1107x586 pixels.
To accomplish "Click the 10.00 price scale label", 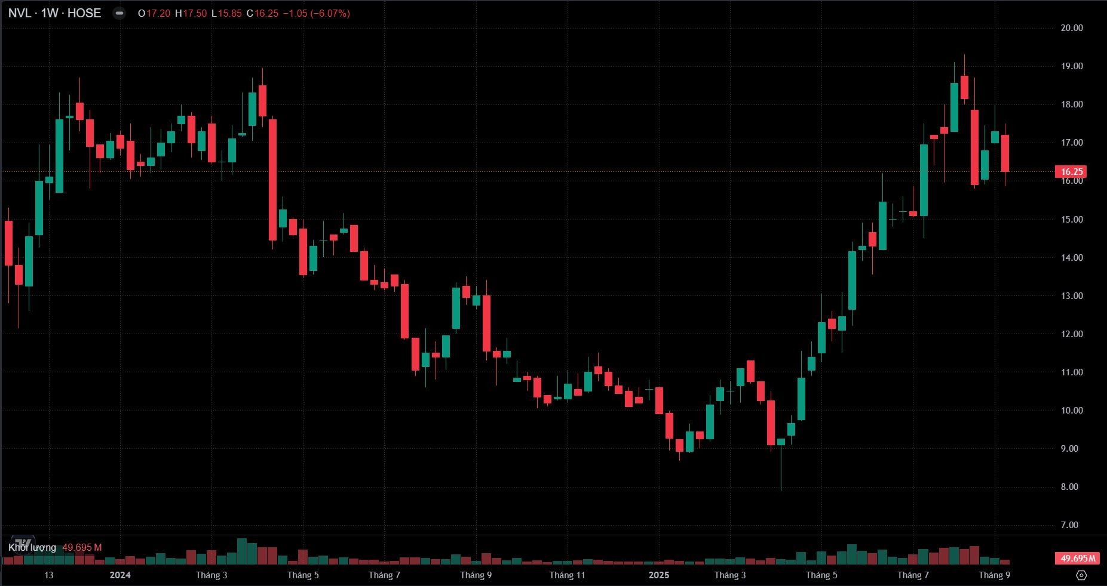I will point(1071,411).
